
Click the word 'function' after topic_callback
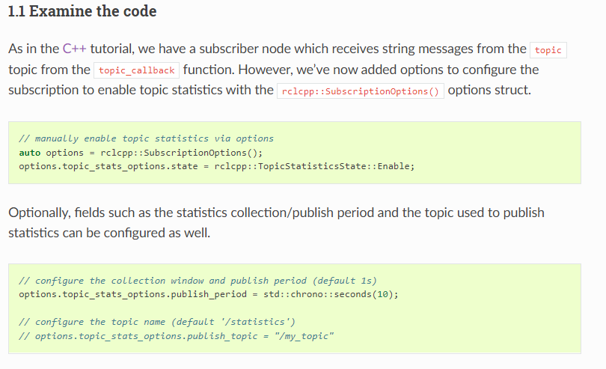[207, 70]
